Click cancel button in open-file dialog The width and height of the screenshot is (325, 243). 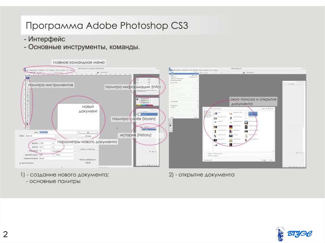click(271, 160)
